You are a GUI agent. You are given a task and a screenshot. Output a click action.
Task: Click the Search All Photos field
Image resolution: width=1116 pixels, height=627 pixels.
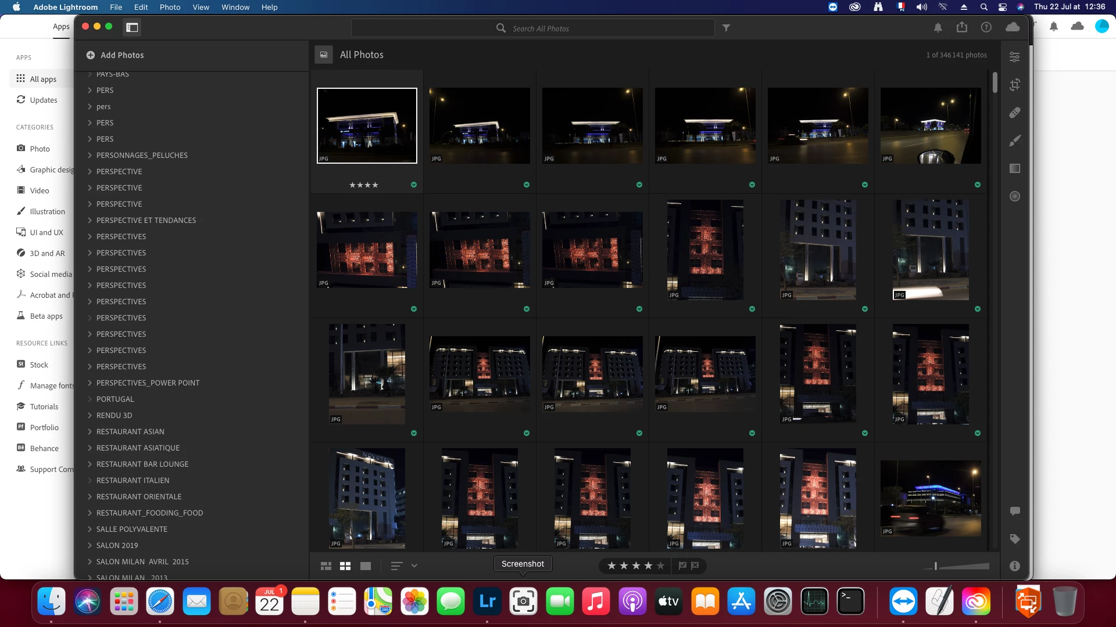[541, 28]
